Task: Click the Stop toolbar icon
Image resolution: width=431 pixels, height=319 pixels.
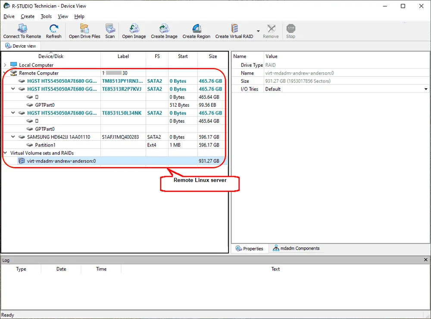Action: [290, 28]
